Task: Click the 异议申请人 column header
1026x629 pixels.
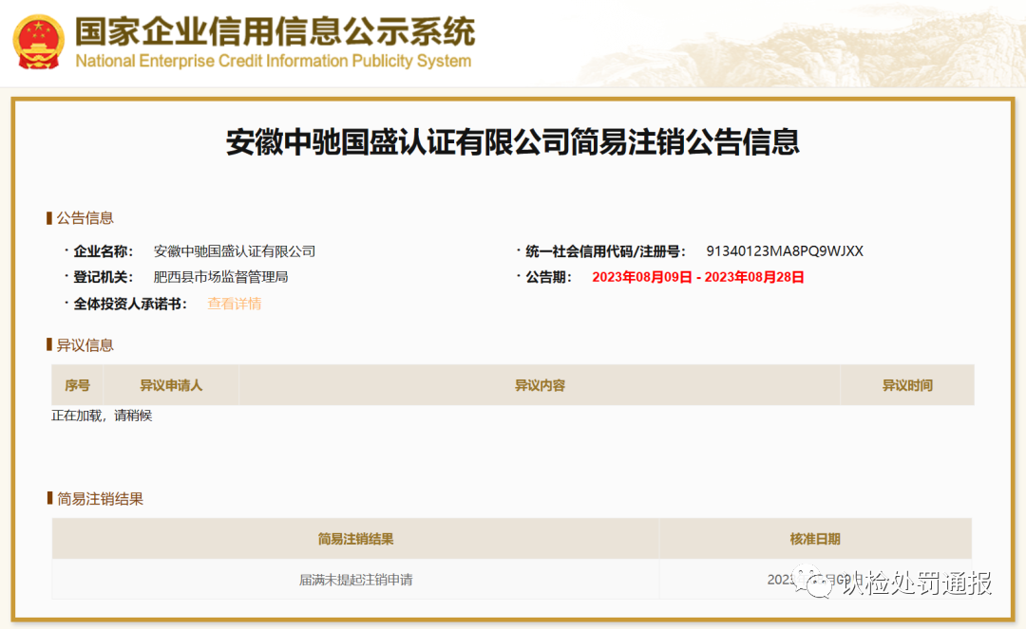Action: pos(171,385)
